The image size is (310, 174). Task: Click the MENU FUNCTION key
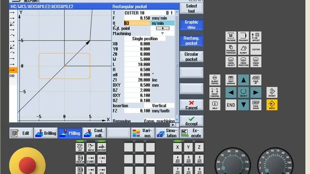click(x=243, y=62)
